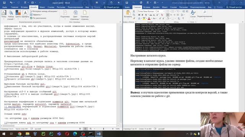Toggle center alignment in paragraph group
This screenshot has height=137, width=245.
pos(171,15)
